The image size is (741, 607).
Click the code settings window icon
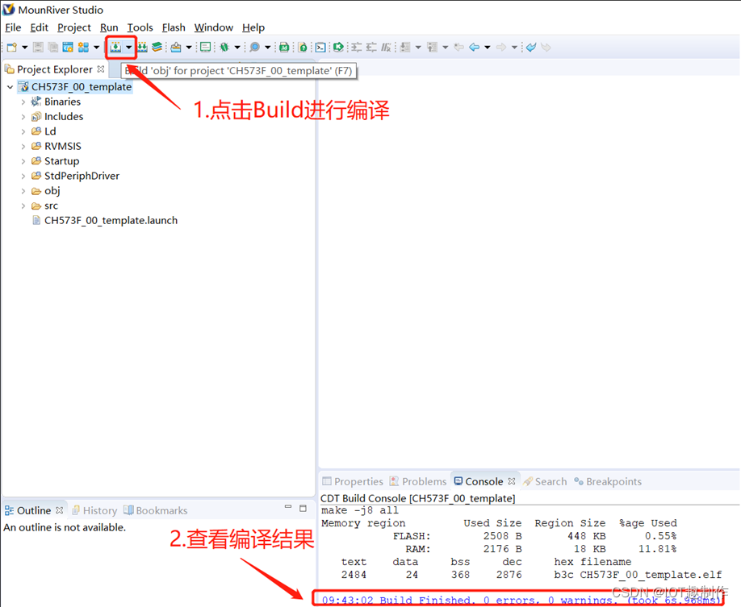(x=68, y=48)
